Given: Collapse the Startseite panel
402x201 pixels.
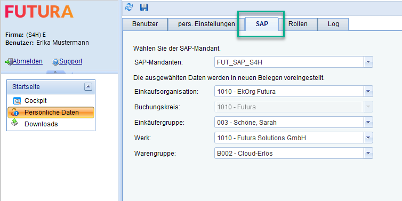Looking at the screenshot, I should [x=88, y=87].
